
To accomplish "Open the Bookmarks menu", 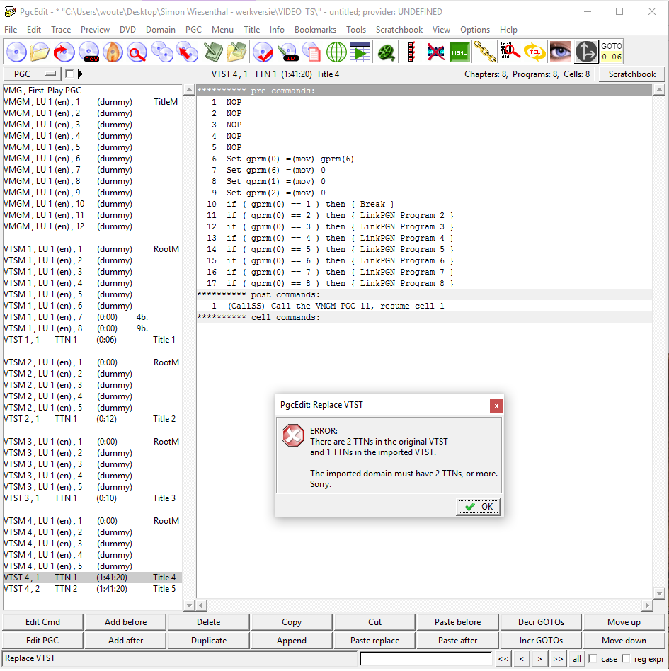I will [x=315, y=30].
